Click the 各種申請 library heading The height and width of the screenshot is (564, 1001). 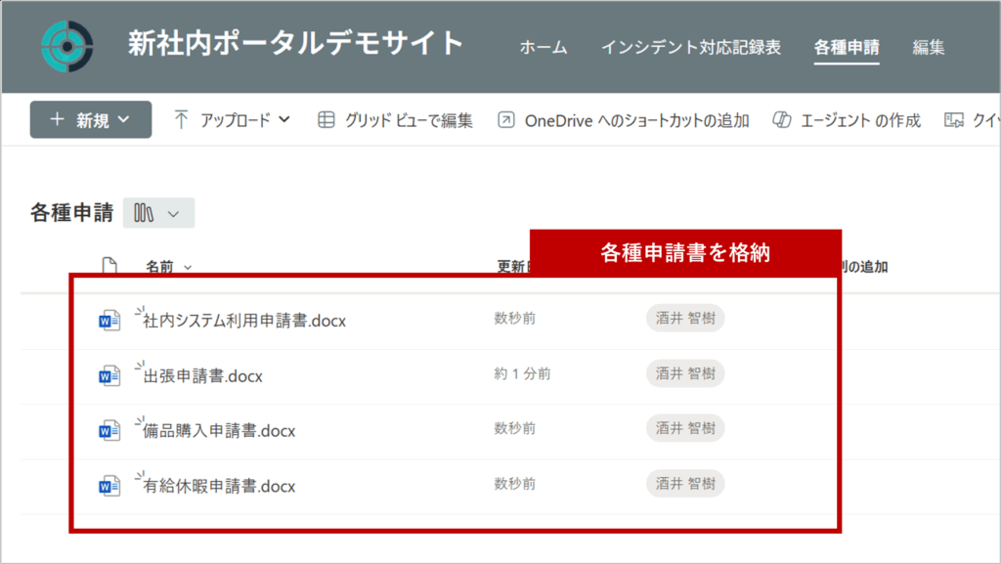click(71, 212)
